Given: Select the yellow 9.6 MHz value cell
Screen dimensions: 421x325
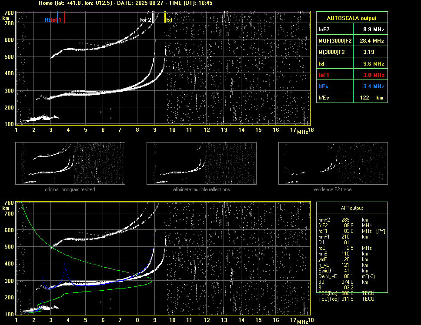Looking at the screenshot, I should 371,63.
